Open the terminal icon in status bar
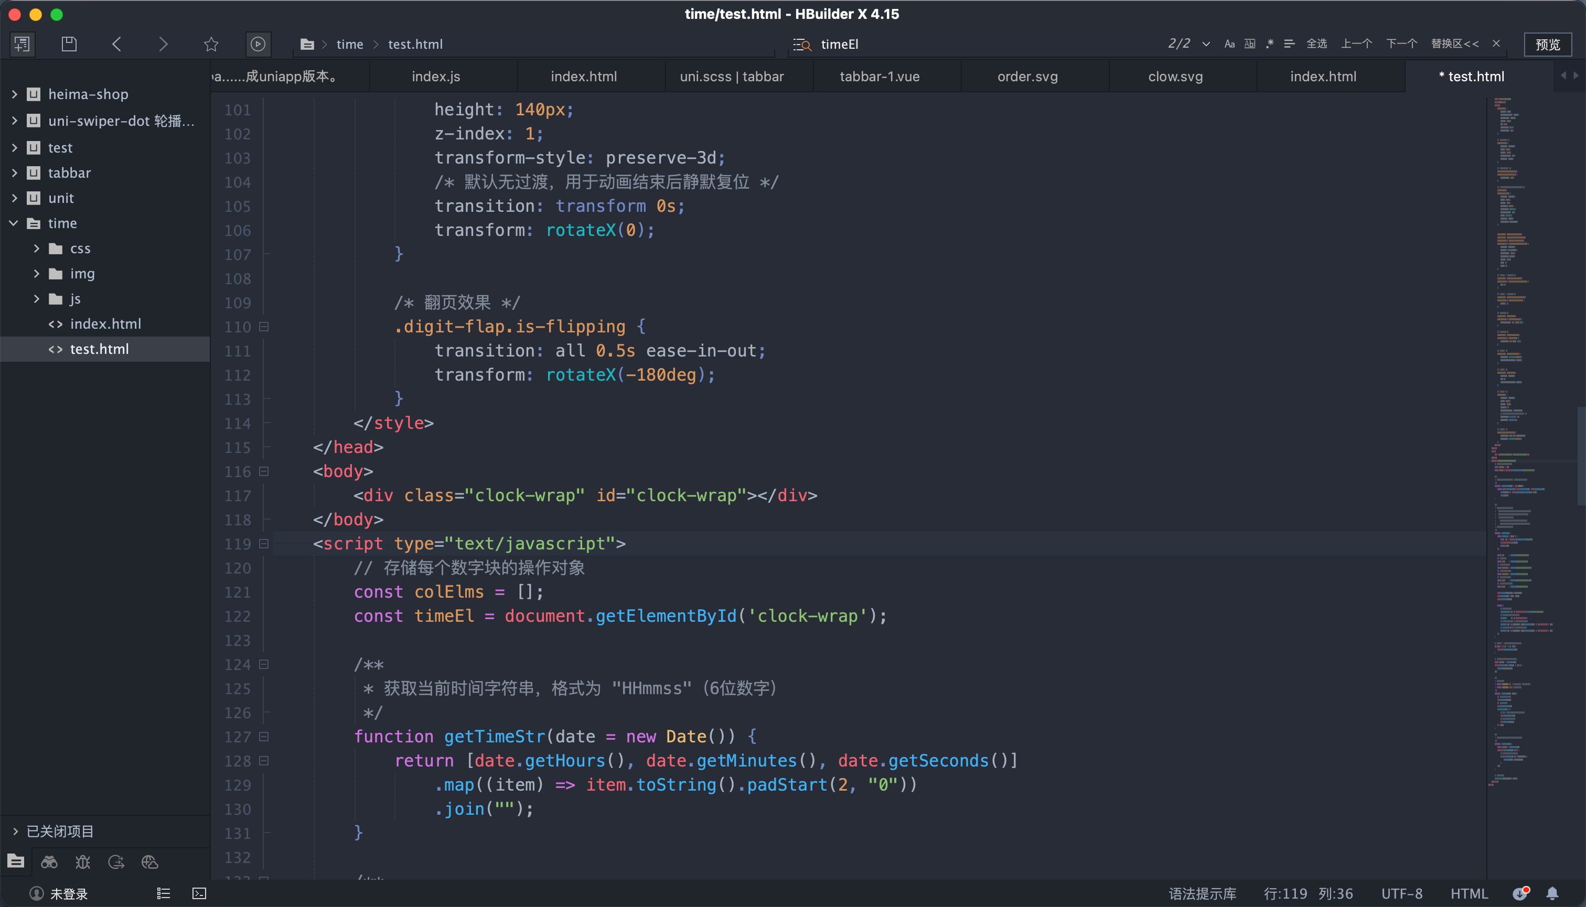This screenshot has height=907, width=1586. 199,893
